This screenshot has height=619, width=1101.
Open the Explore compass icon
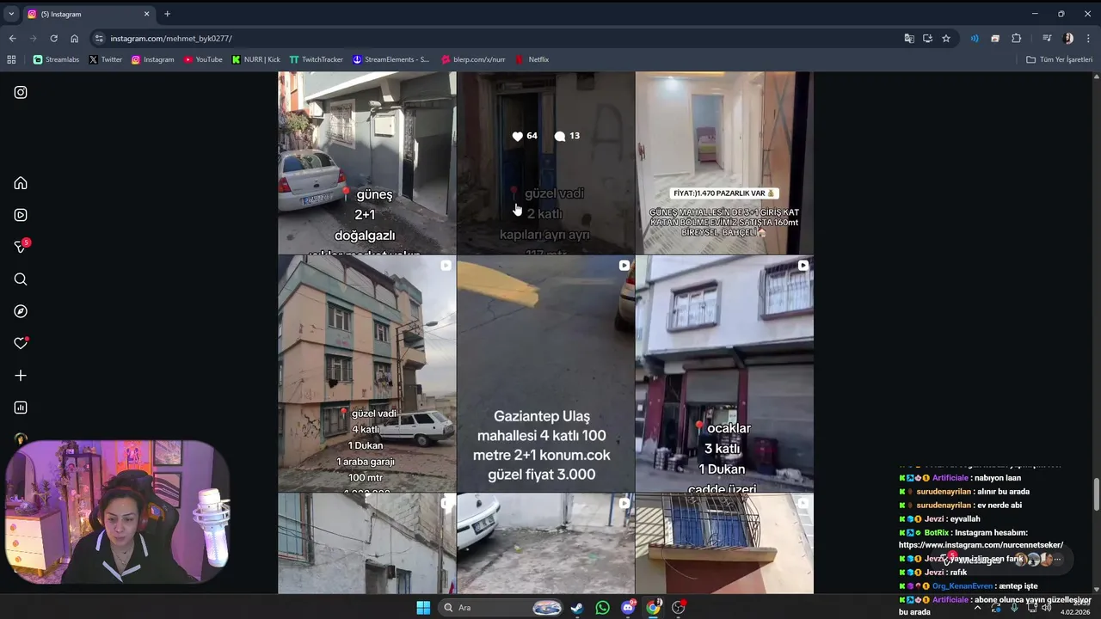[21, 311]
